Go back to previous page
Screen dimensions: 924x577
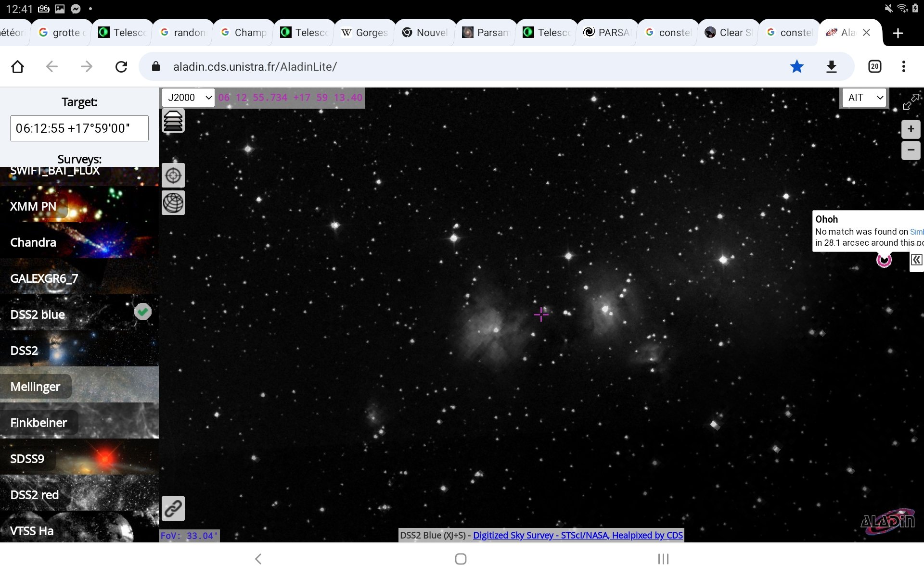point(52,66)
